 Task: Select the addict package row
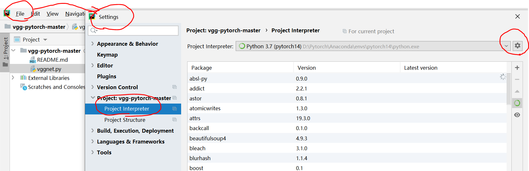click(347, 88)
